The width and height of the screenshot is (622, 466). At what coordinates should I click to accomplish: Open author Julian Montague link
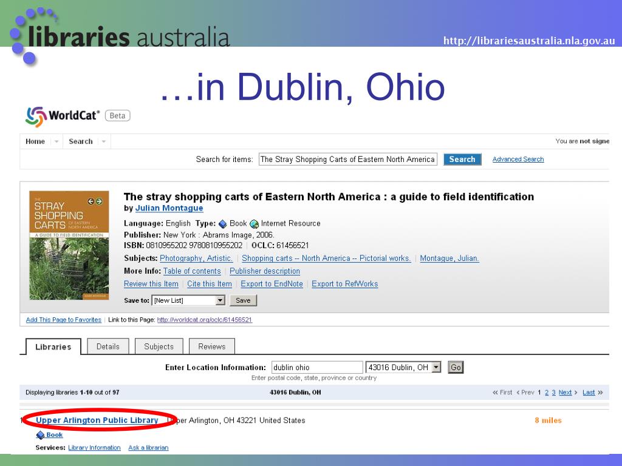point(169,208)
